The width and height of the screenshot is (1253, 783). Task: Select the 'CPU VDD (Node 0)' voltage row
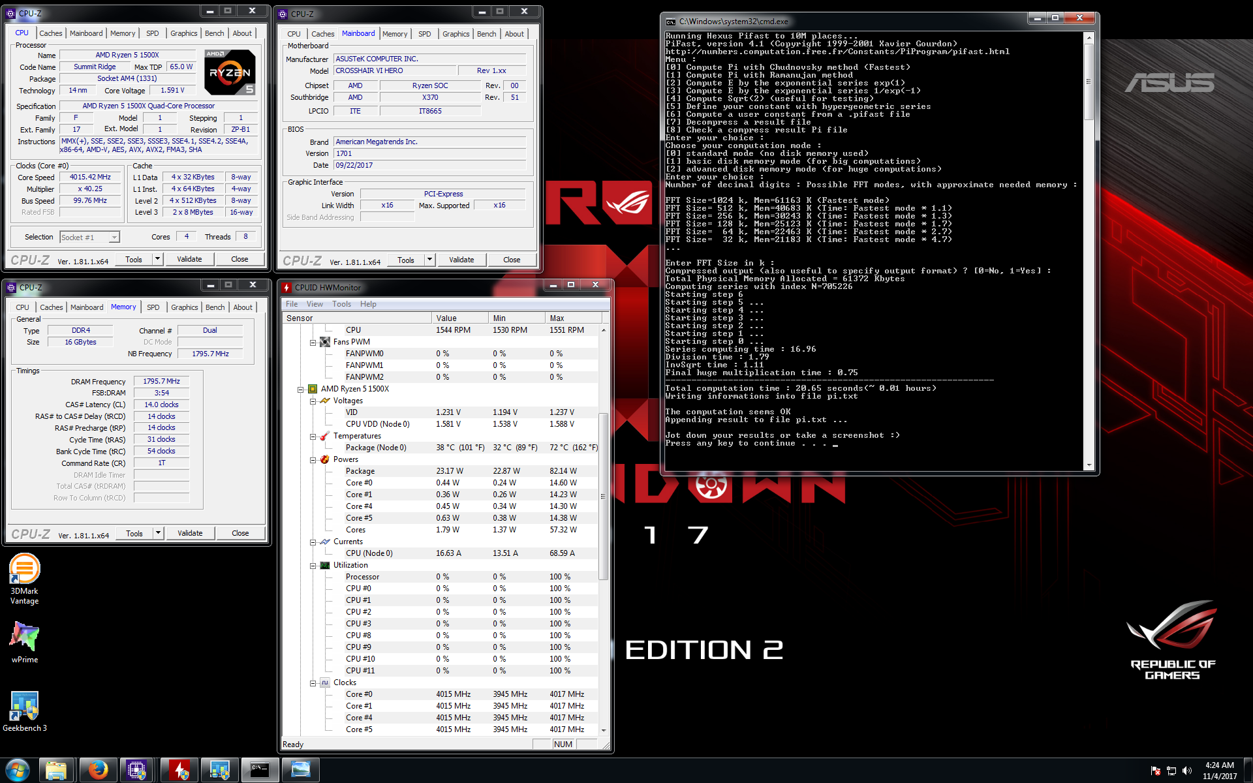[x=441, y=424]
